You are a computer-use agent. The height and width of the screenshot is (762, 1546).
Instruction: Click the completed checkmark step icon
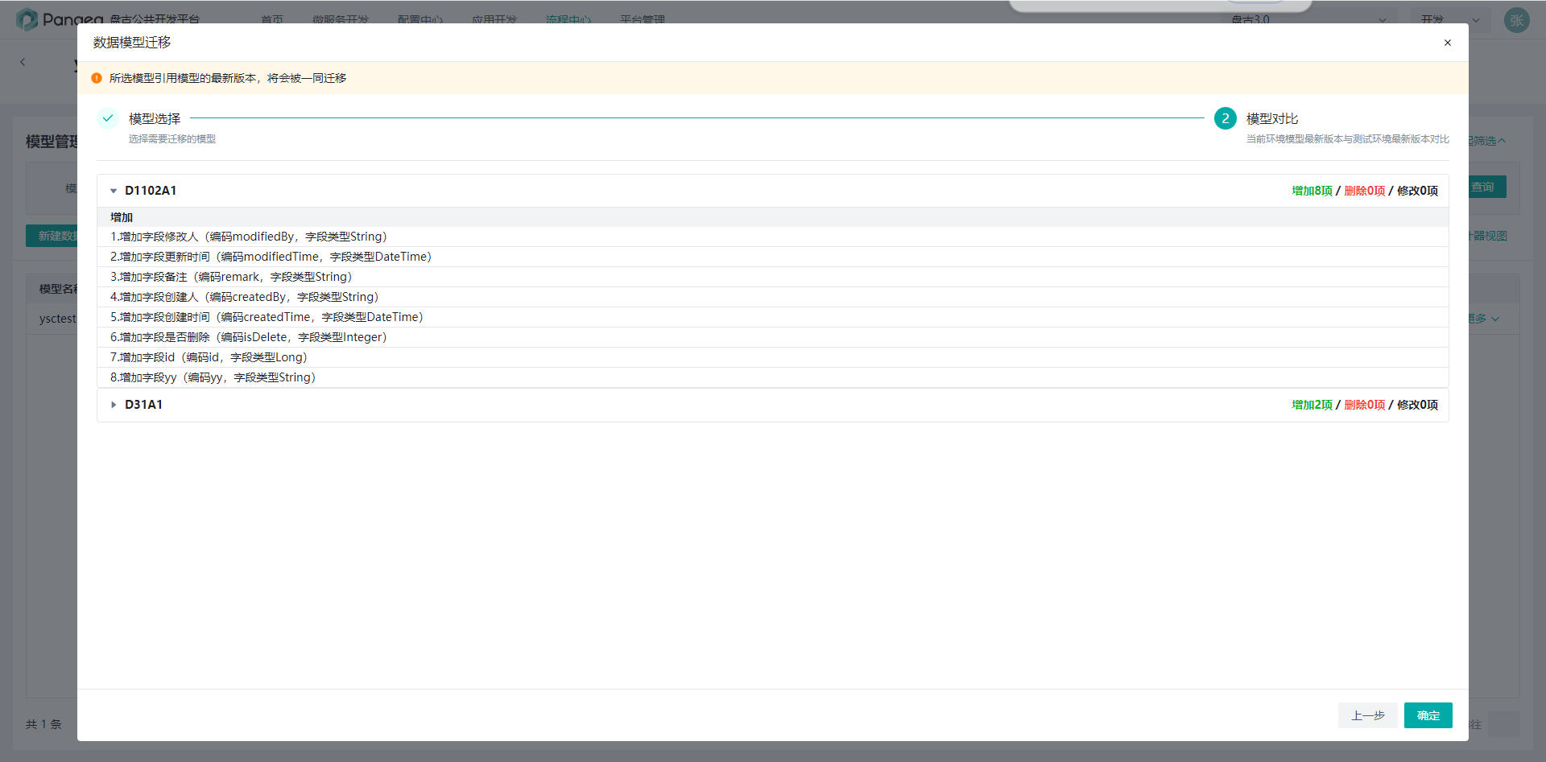tap(108, 118)
